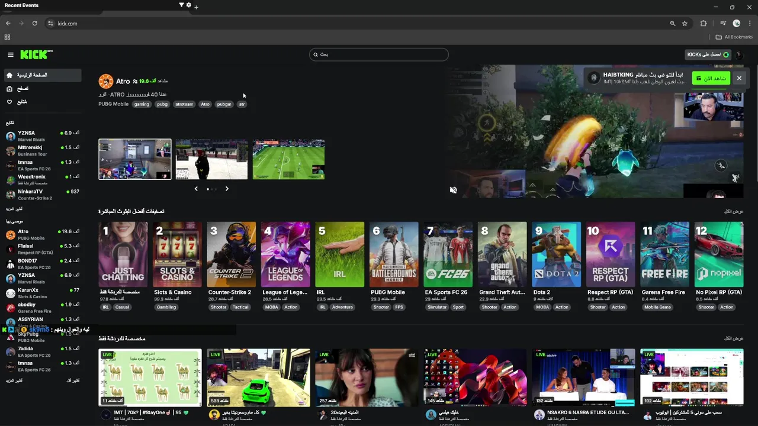Open the Recent Events filter funnel icon
The height and width of the screenshot is (426, 758).
[x=181, y=5]
